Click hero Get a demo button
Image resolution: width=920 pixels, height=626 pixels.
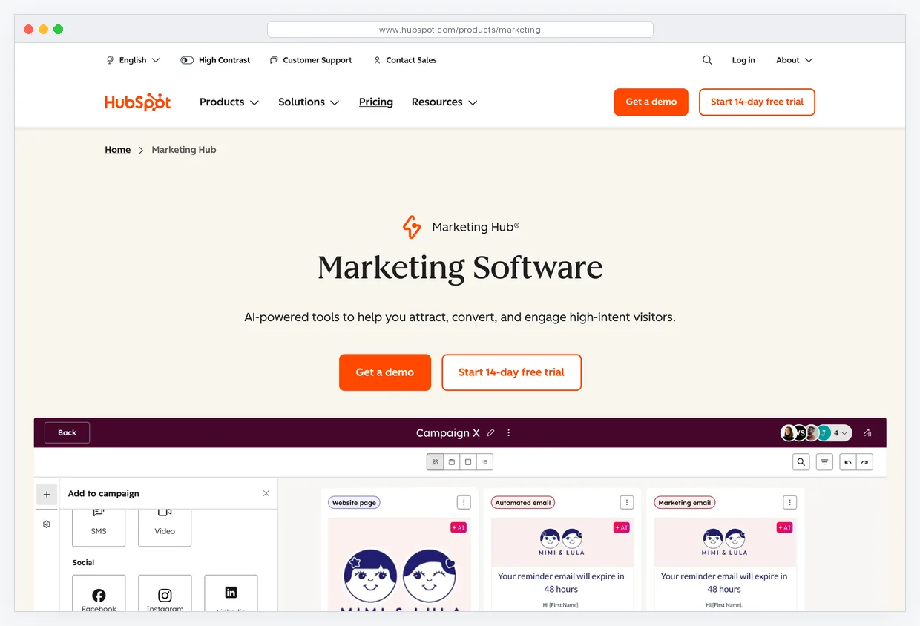tap(385, 372)
